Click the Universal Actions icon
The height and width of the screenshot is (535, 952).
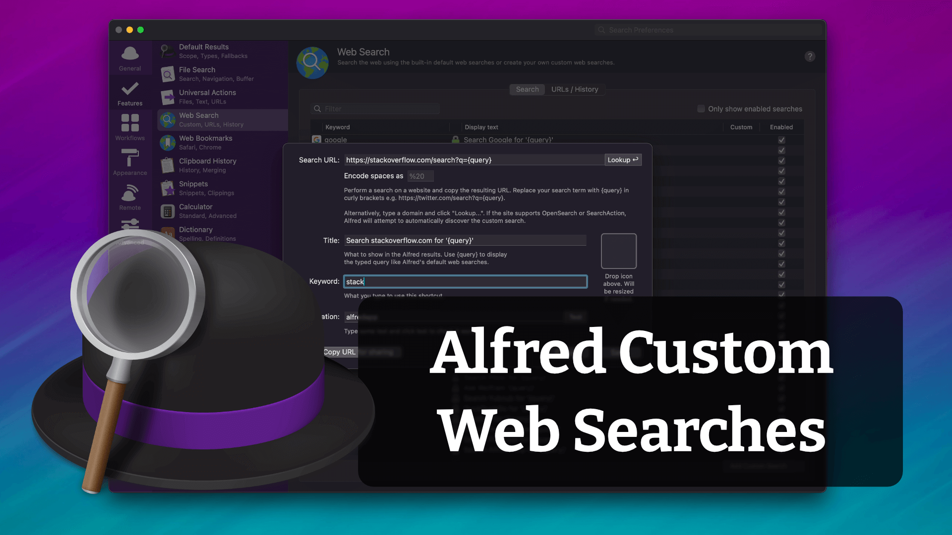[169, 96]
